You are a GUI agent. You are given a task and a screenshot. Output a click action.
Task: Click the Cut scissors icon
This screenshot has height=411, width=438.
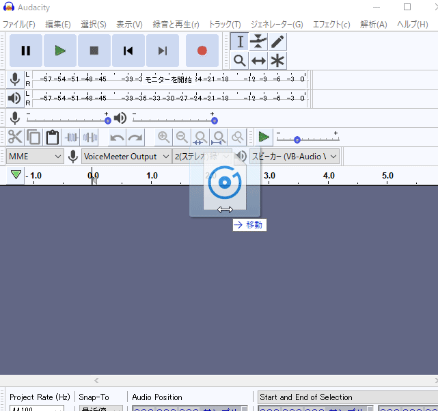15,137
